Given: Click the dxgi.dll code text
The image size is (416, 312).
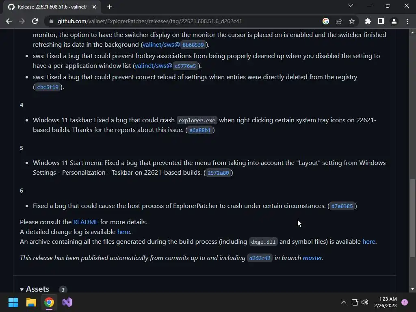Looking at the screenshot, I should pos(263,242).
